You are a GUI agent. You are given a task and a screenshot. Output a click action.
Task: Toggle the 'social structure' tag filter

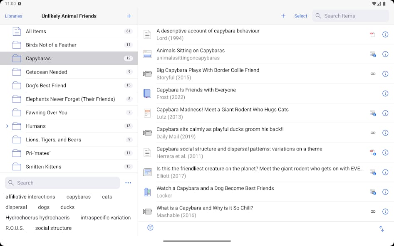[53, 228]
